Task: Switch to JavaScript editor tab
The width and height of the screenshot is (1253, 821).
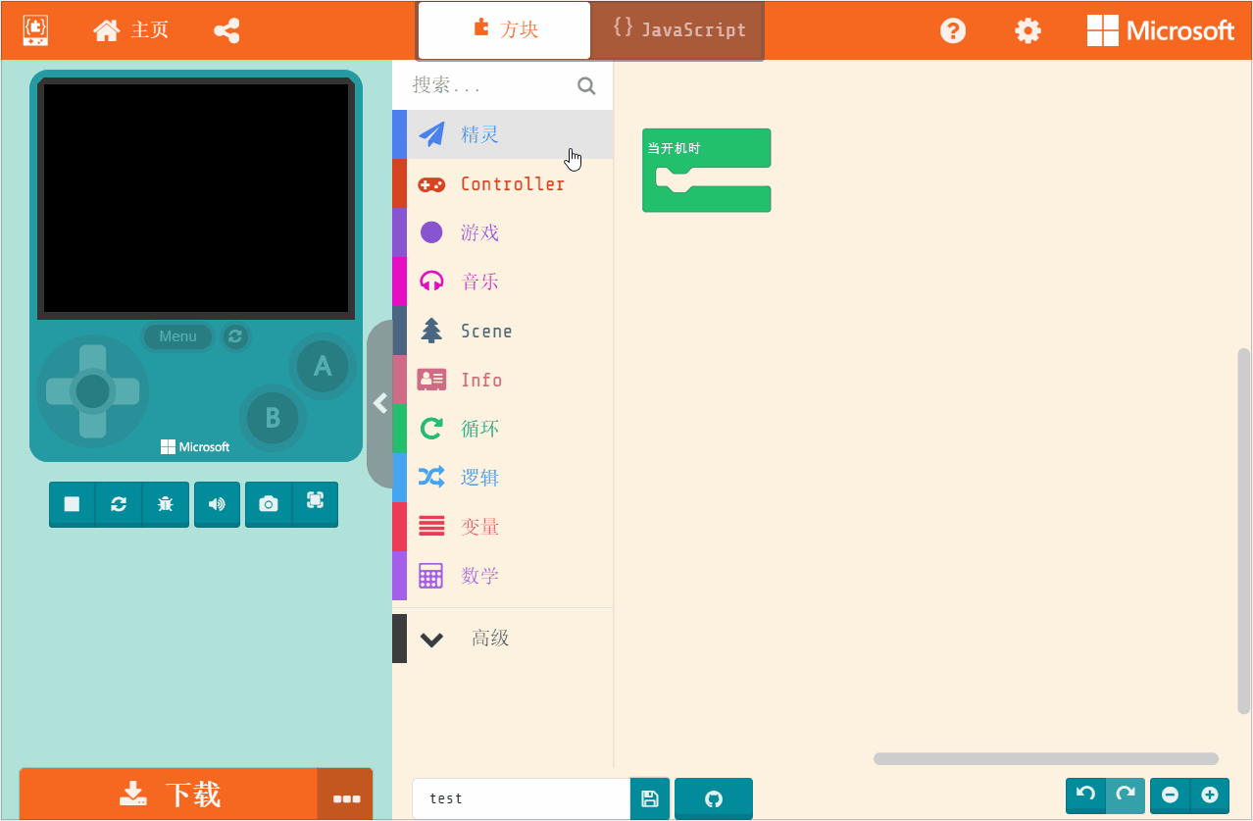Action: click(x=677, y=30)
